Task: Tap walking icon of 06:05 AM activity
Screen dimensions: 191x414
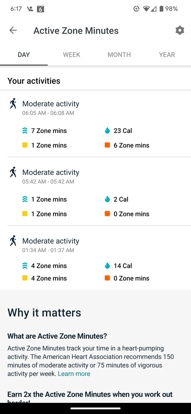Action: pos(13,104)
